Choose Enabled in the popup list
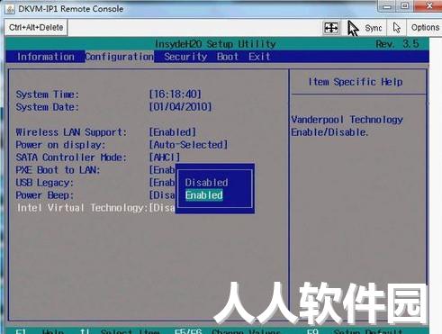This screenshot has height=334, width=442. coord(204,195)
